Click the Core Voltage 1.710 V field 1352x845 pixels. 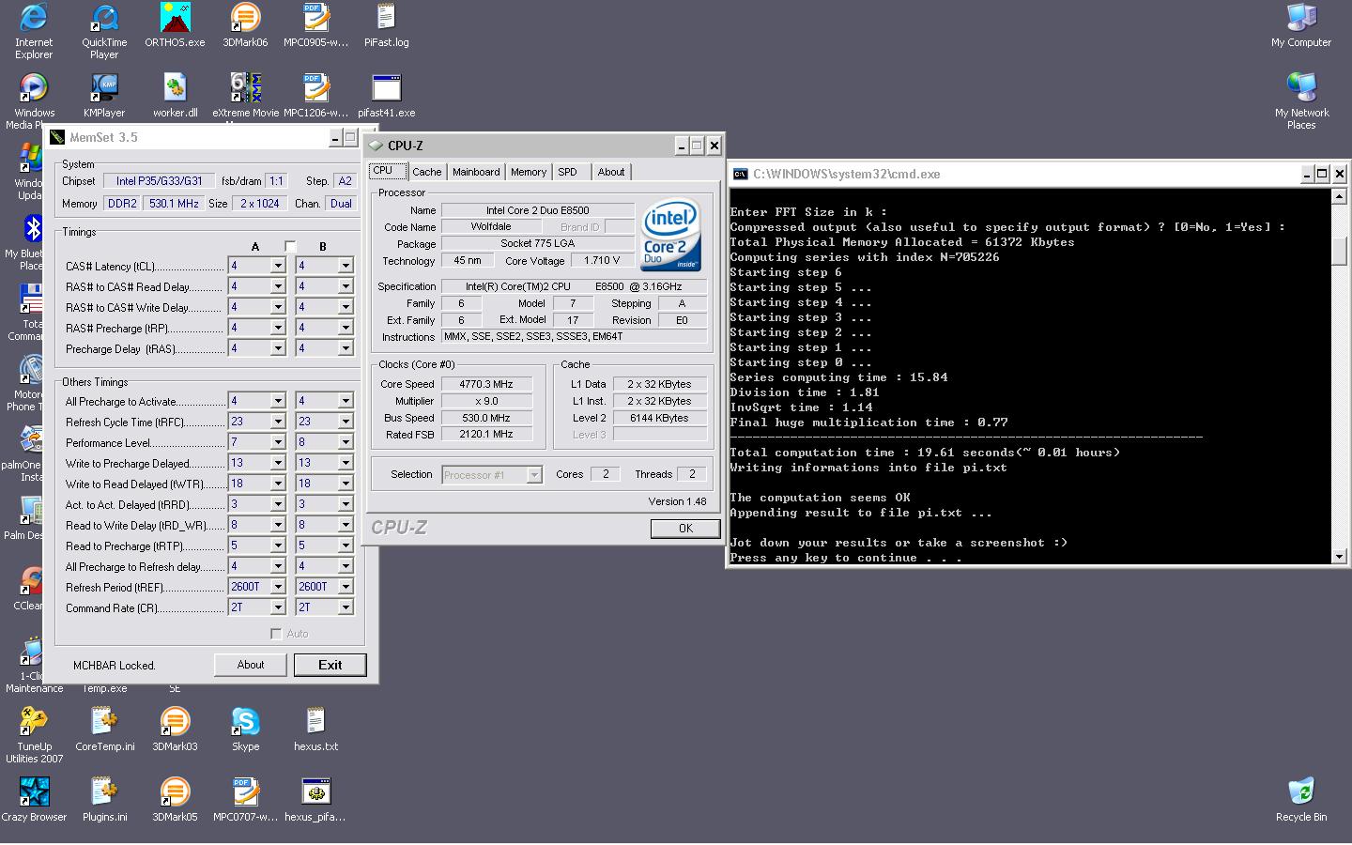coord(602,261)
